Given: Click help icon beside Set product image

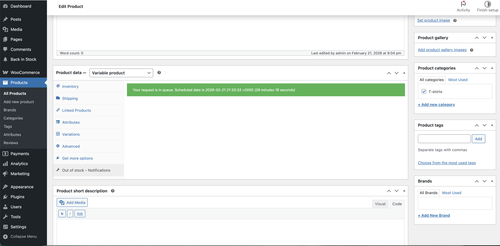Looking at the screenshot, I should (455, 20).
